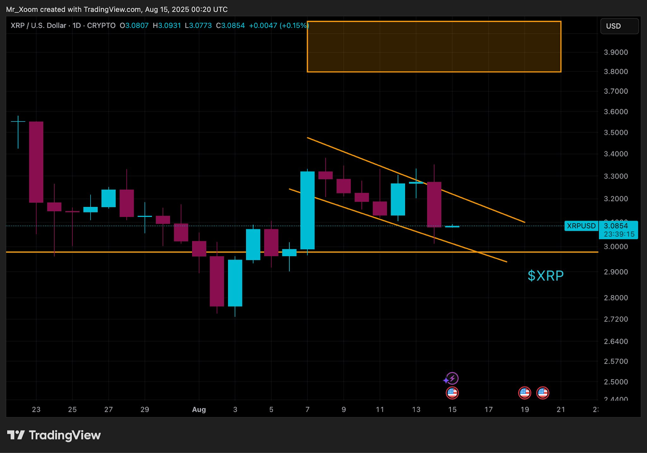The image size is (647, 453).
Task: Click the large red candle on July 23
Action: coord(36,162)
